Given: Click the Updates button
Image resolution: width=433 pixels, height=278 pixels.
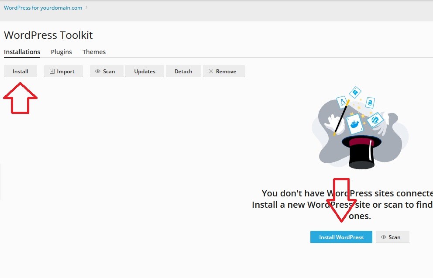Looking at the screenshot, I should coord(144,72).
